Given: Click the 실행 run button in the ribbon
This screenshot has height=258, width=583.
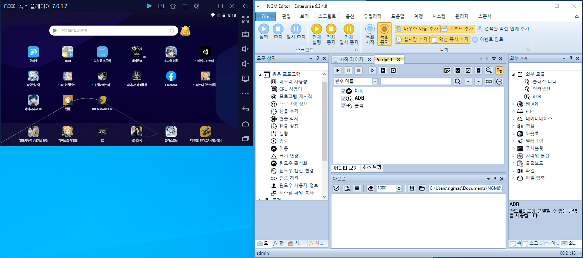Looking at the screenshot, I should (264, 32).
